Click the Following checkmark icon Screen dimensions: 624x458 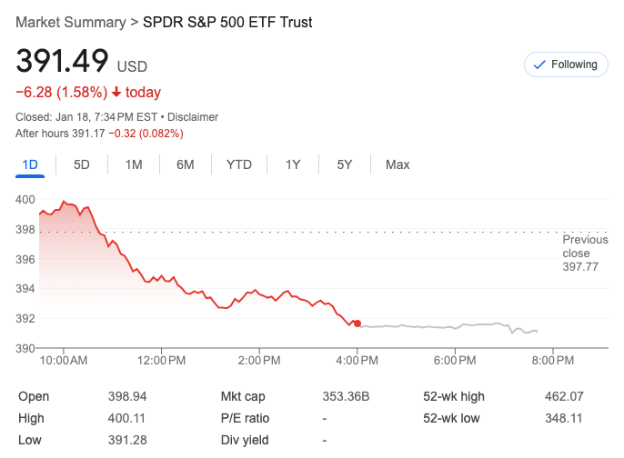point(538,65)
